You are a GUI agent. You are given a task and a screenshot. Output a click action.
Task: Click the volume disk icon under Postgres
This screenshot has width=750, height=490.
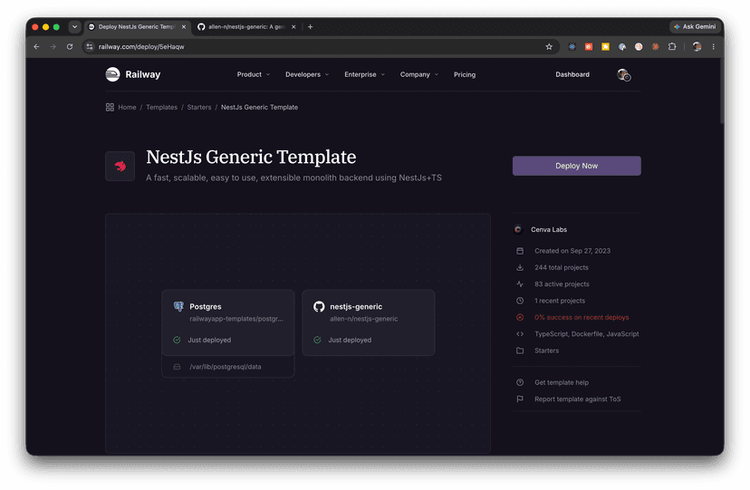click(x=177, y=367)
